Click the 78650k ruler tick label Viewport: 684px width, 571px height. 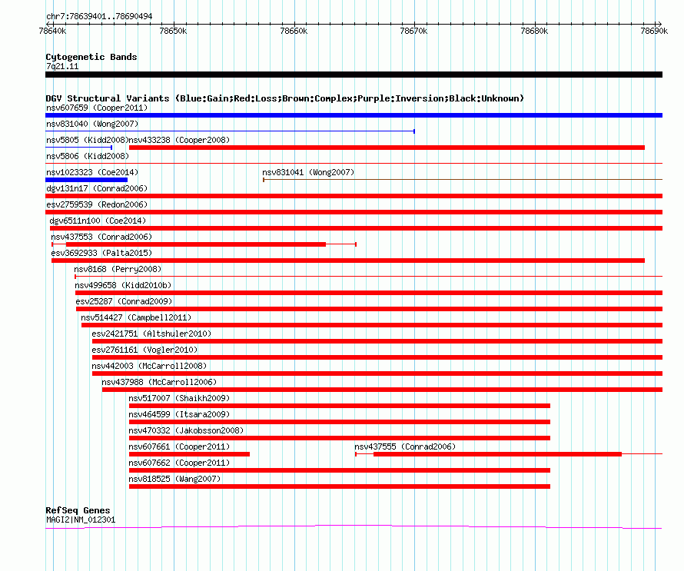click(x=173, y=31)
